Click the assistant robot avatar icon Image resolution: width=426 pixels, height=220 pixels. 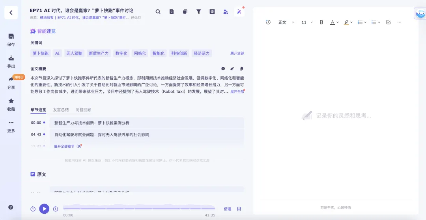(420, 13)
